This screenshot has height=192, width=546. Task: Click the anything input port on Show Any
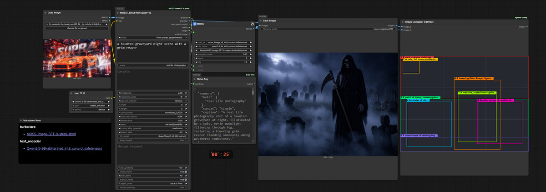tap(193, 84)
